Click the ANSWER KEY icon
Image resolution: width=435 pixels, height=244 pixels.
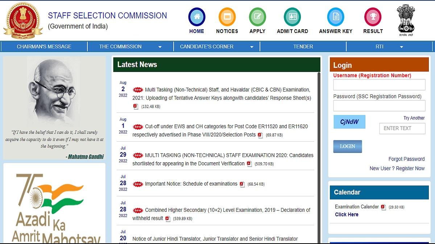tap(335, 16)
